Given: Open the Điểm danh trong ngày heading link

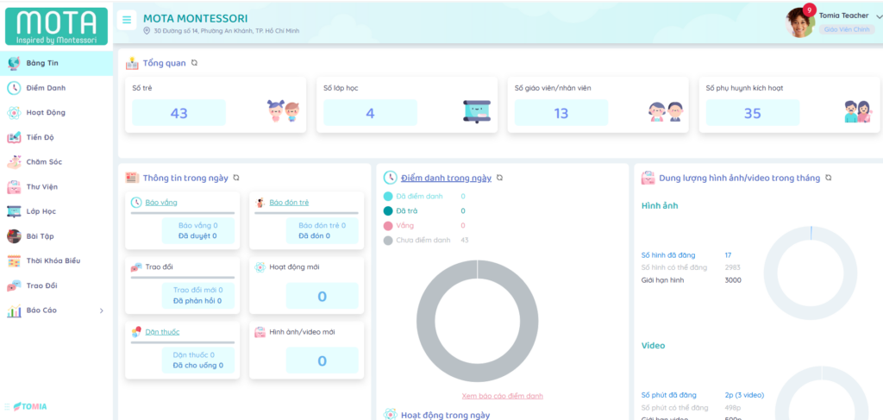Looking at the screenshot, I should click(446, 178).
